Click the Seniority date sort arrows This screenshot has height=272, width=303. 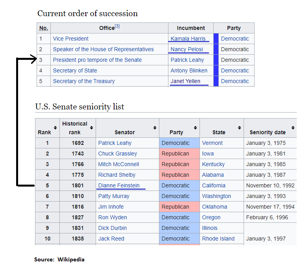click(x=293, y=128)
